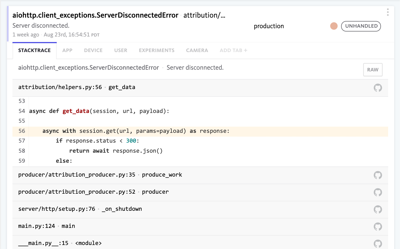
Task: Open GitHub link for main.py:124 frame
Action: 378,227
